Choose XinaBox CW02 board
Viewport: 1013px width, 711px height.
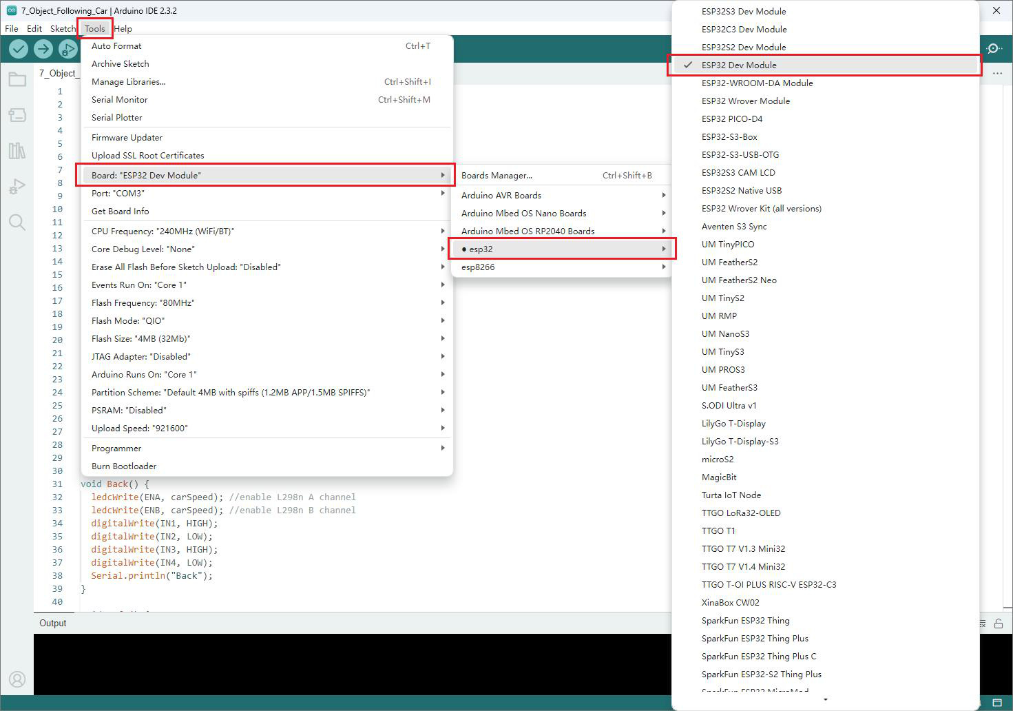click(x=824, y=602)
